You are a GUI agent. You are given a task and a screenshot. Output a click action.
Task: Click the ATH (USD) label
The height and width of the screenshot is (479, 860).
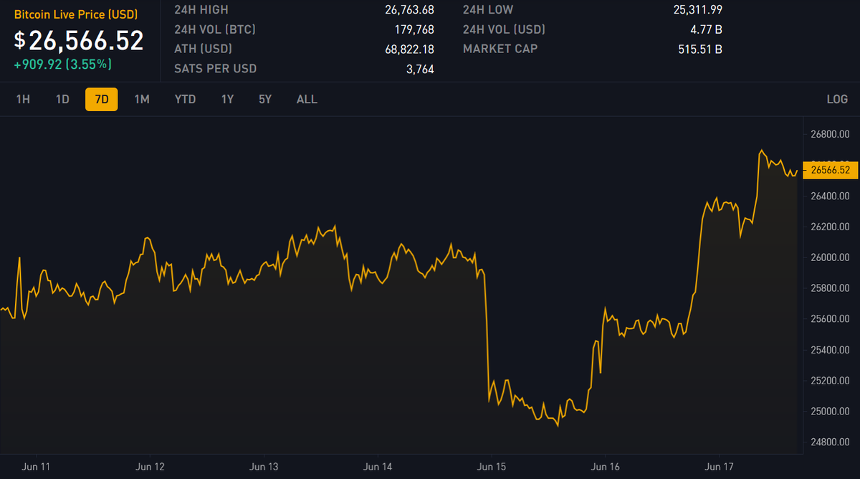pos(203,49)
